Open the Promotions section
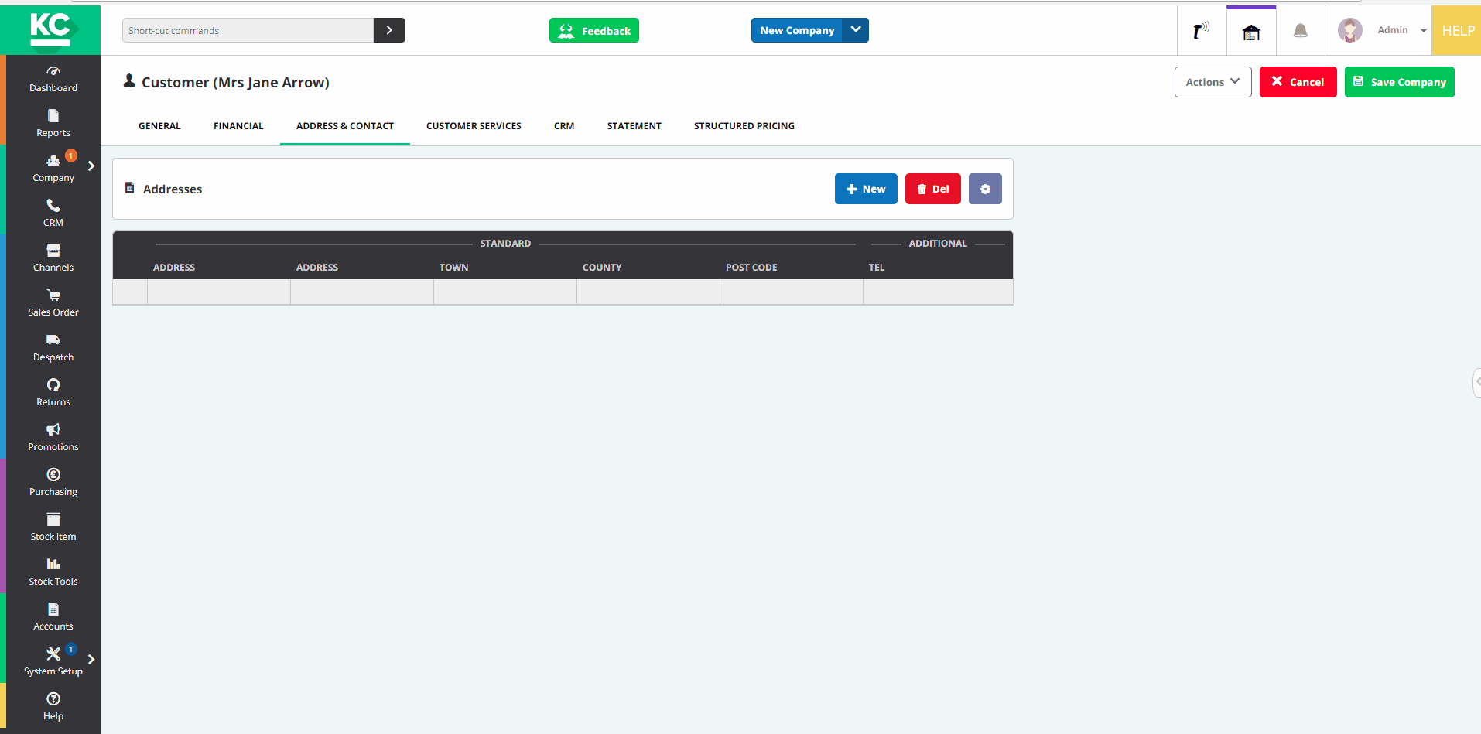This screenshot has width=1481, height=734. point(52,435)
